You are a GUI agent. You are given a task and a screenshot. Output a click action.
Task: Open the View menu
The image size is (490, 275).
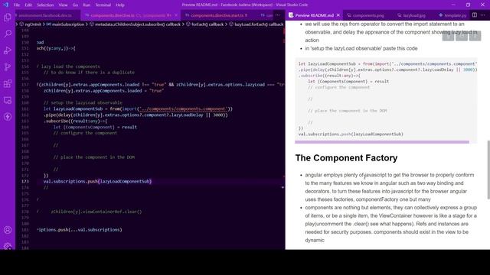63,5
